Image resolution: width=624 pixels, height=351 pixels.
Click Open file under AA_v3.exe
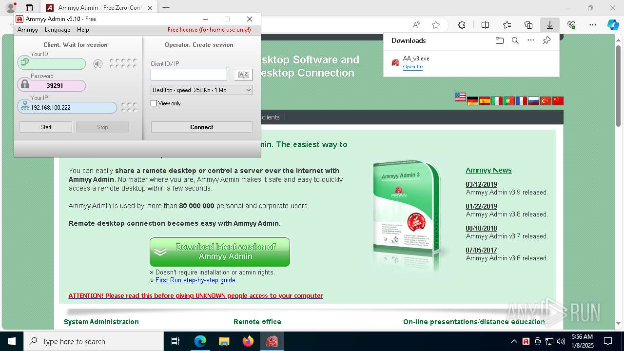413,67
